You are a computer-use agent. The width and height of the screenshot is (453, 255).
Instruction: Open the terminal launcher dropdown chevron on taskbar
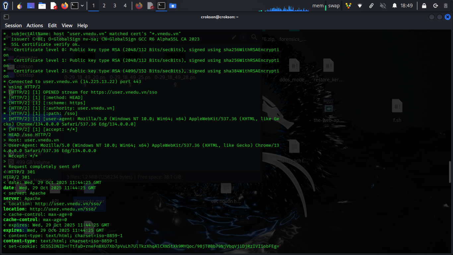coord(82,6)
